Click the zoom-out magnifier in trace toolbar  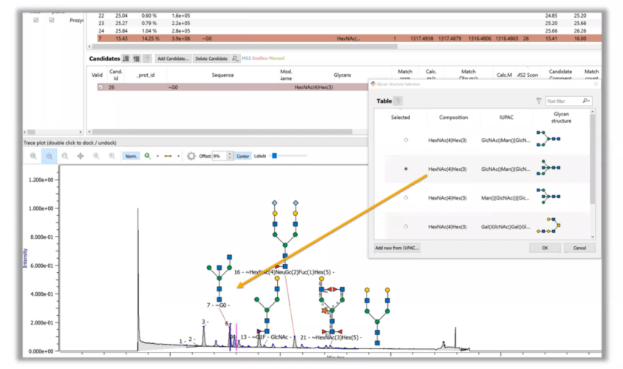click(65, 156)
